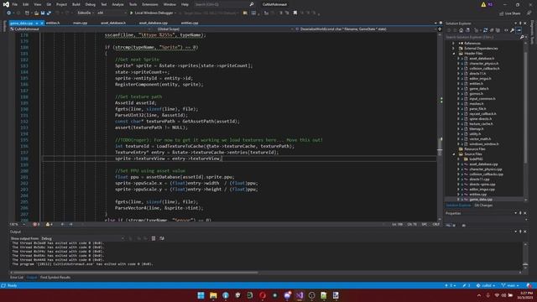The image size is (537, 302).
Task: Click the bookmark icon in the toolbar
Action: [x=295, y=13]
